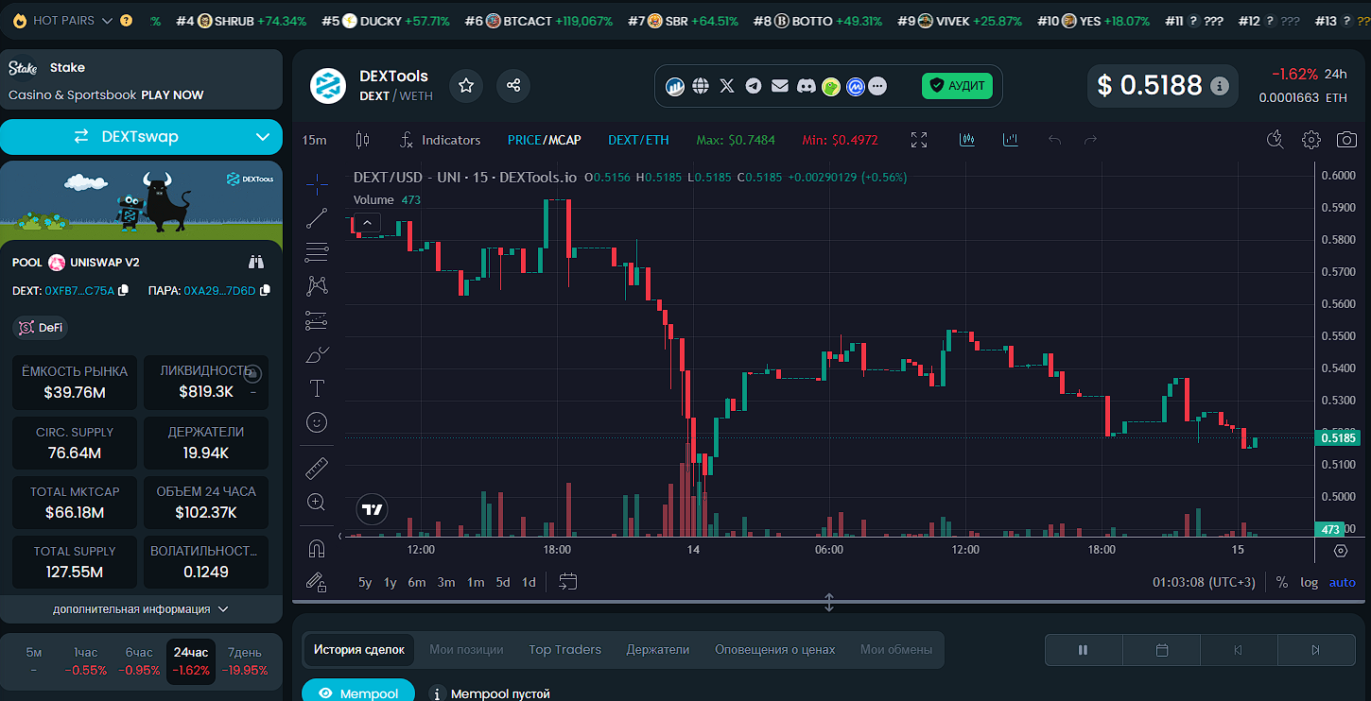1371x701 pixels.
Task: Click the share icon next to DEXTools
Action: 513,86
